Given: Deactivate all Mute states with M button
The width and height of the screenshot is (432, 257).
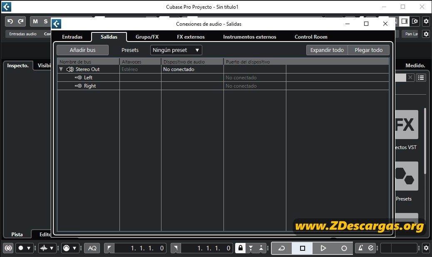Looking at the screenshot, I should (x=35, y=21).
